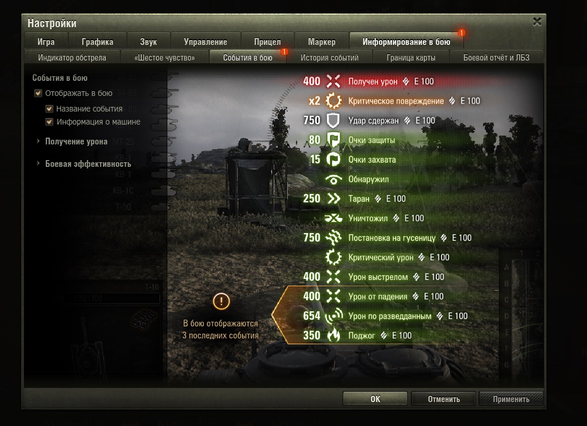This screenshot has height=426, width=587.
Task: Click the gear icon for Критическое повреждение
Action: click(333, 101)
